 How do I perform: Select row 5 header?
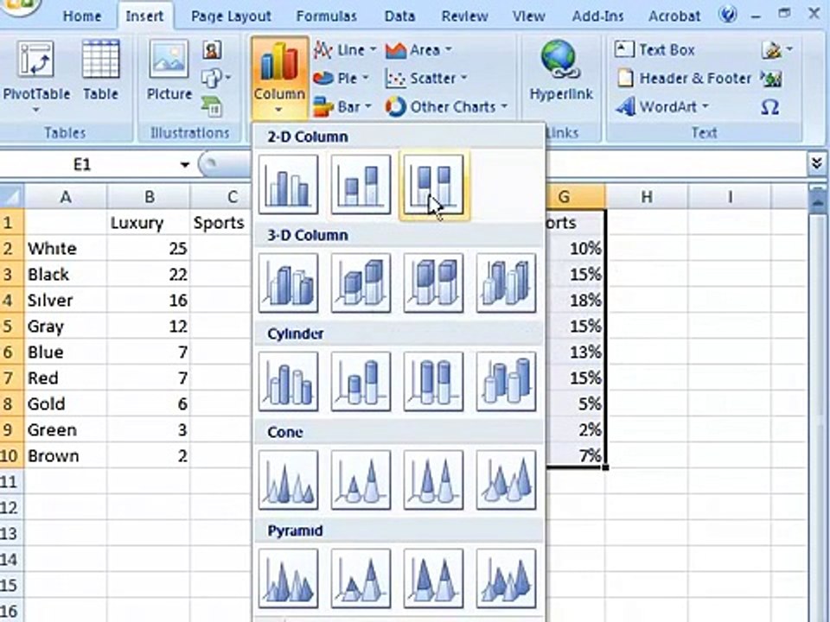click(10, 326)
